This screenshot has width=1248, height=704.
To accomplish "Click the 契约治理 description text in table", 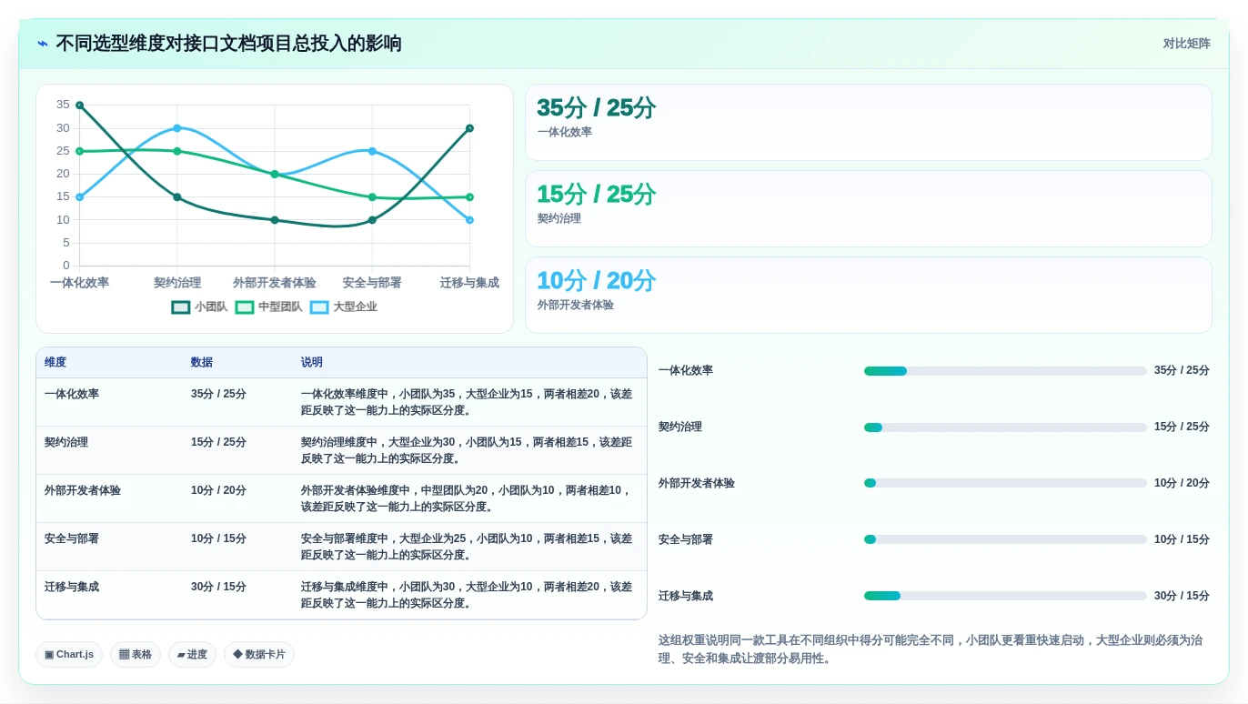I will coord(467,450).
